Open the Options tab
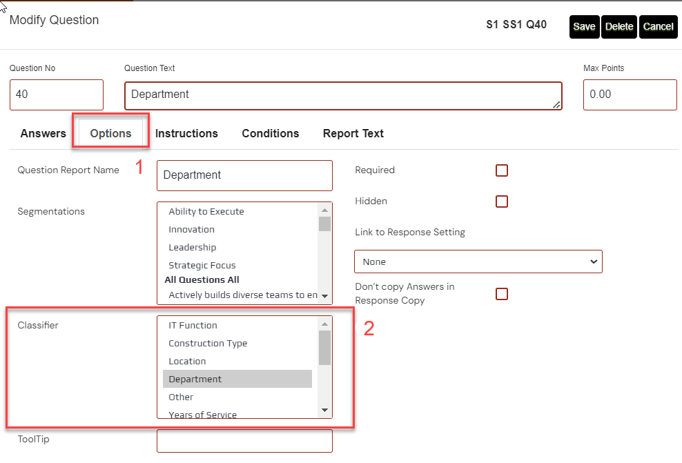The width and height of the screenshot is (682, 463). click(110, 133)
